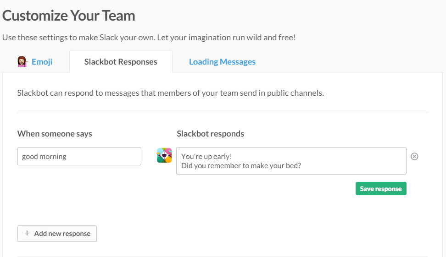The height and width of the screenshot is (257, 446).
Task: Click Add new response button
Action: coord(57,234)
